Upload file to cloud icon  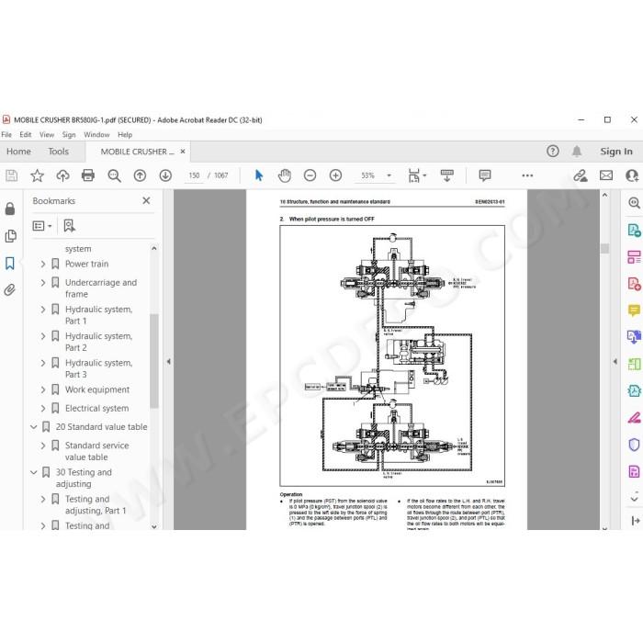tap(62, 175)
